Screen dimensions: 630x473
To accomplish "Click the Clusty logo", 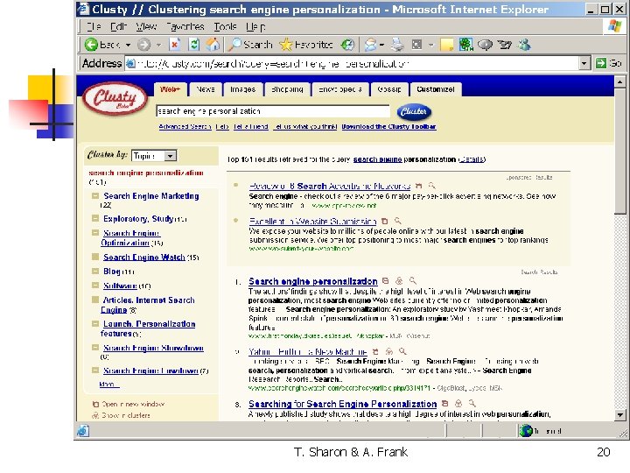I will point(115,98).
